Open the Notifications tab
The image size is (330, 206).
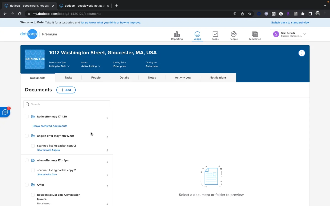pyautogui.click(x=218, y=78)
